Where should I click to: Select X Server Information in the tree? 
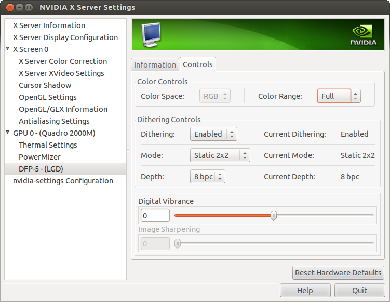[49, 25]
